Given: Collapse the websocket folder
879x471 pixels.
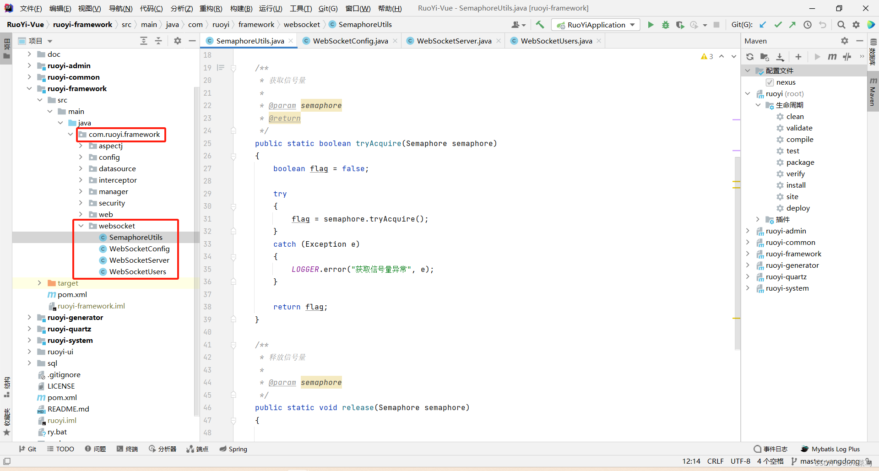Looking at the screenshot, I should tap(81, 226).
